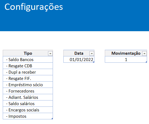Viewport: 149px width, 124px height.
Task: Open the Data column filter dropdown
Action: [92, 54]
